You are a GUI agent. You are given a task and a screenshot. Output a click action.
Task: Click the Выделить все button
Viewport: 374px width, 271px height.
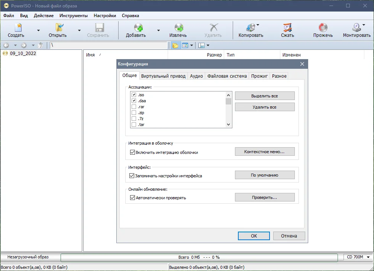pos(265,96)
